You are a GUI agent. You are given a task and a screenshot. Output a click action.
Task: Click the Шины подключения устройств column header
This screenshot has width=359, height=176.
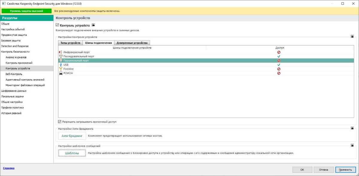pyautogui.click(x=132, y=48)
